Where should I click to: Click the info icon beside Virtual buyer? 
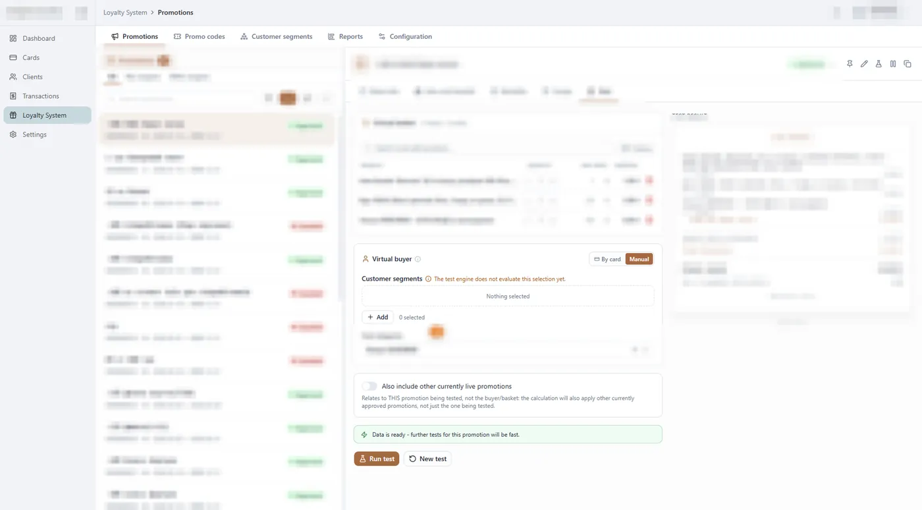pos(418,259)
